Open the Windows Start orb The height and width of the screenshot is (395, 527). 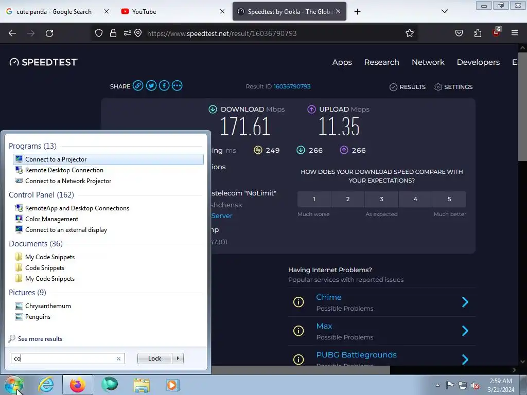(x=14, y=385)
